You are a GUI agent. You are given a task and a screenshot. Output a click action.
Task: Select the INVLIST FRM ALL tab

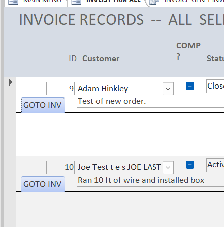tap(107, 2)
